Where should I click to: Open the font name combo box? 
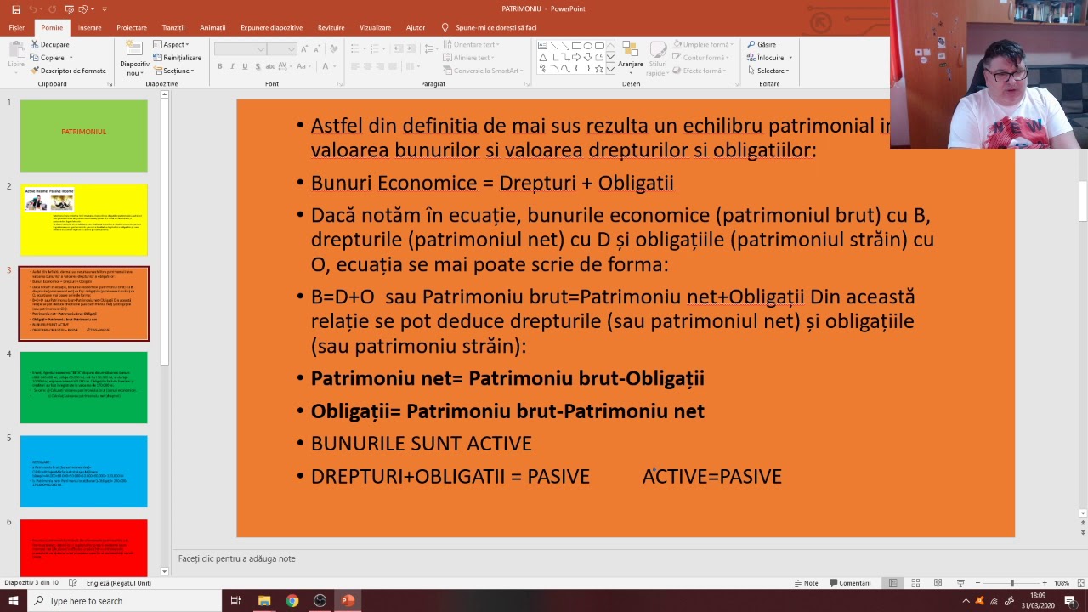(x=241, y=49)
